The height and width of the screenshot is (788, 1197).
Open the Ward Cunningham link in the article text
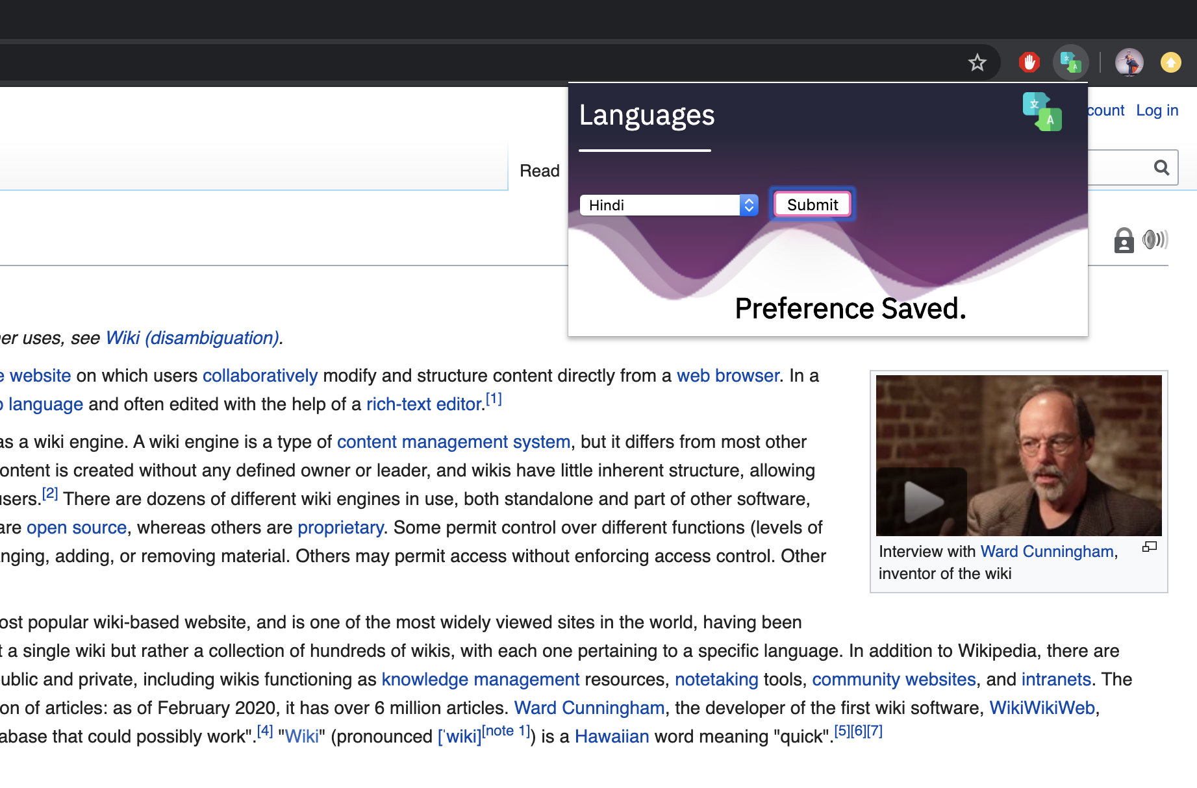(x=589, y=708)
